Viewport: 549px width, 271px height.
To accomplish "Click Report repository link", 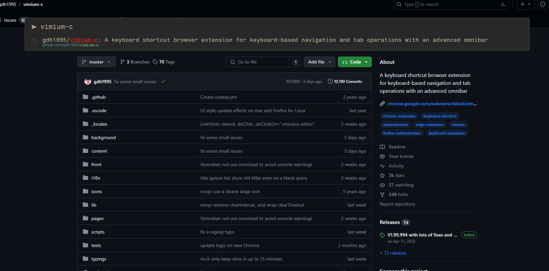I will [x=397, y=204].
